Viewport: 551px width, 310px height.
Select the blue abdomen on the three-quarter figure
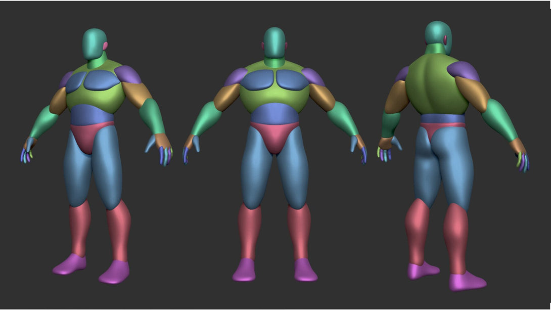pyautogui.click(x=91, y=115)
